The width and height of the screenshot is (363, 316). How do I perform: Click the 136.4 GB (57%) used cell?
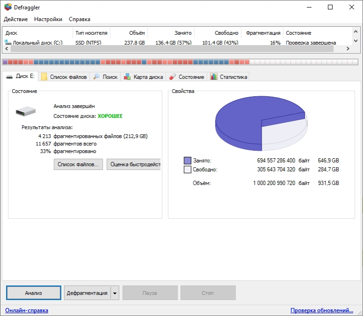(173, 43)
